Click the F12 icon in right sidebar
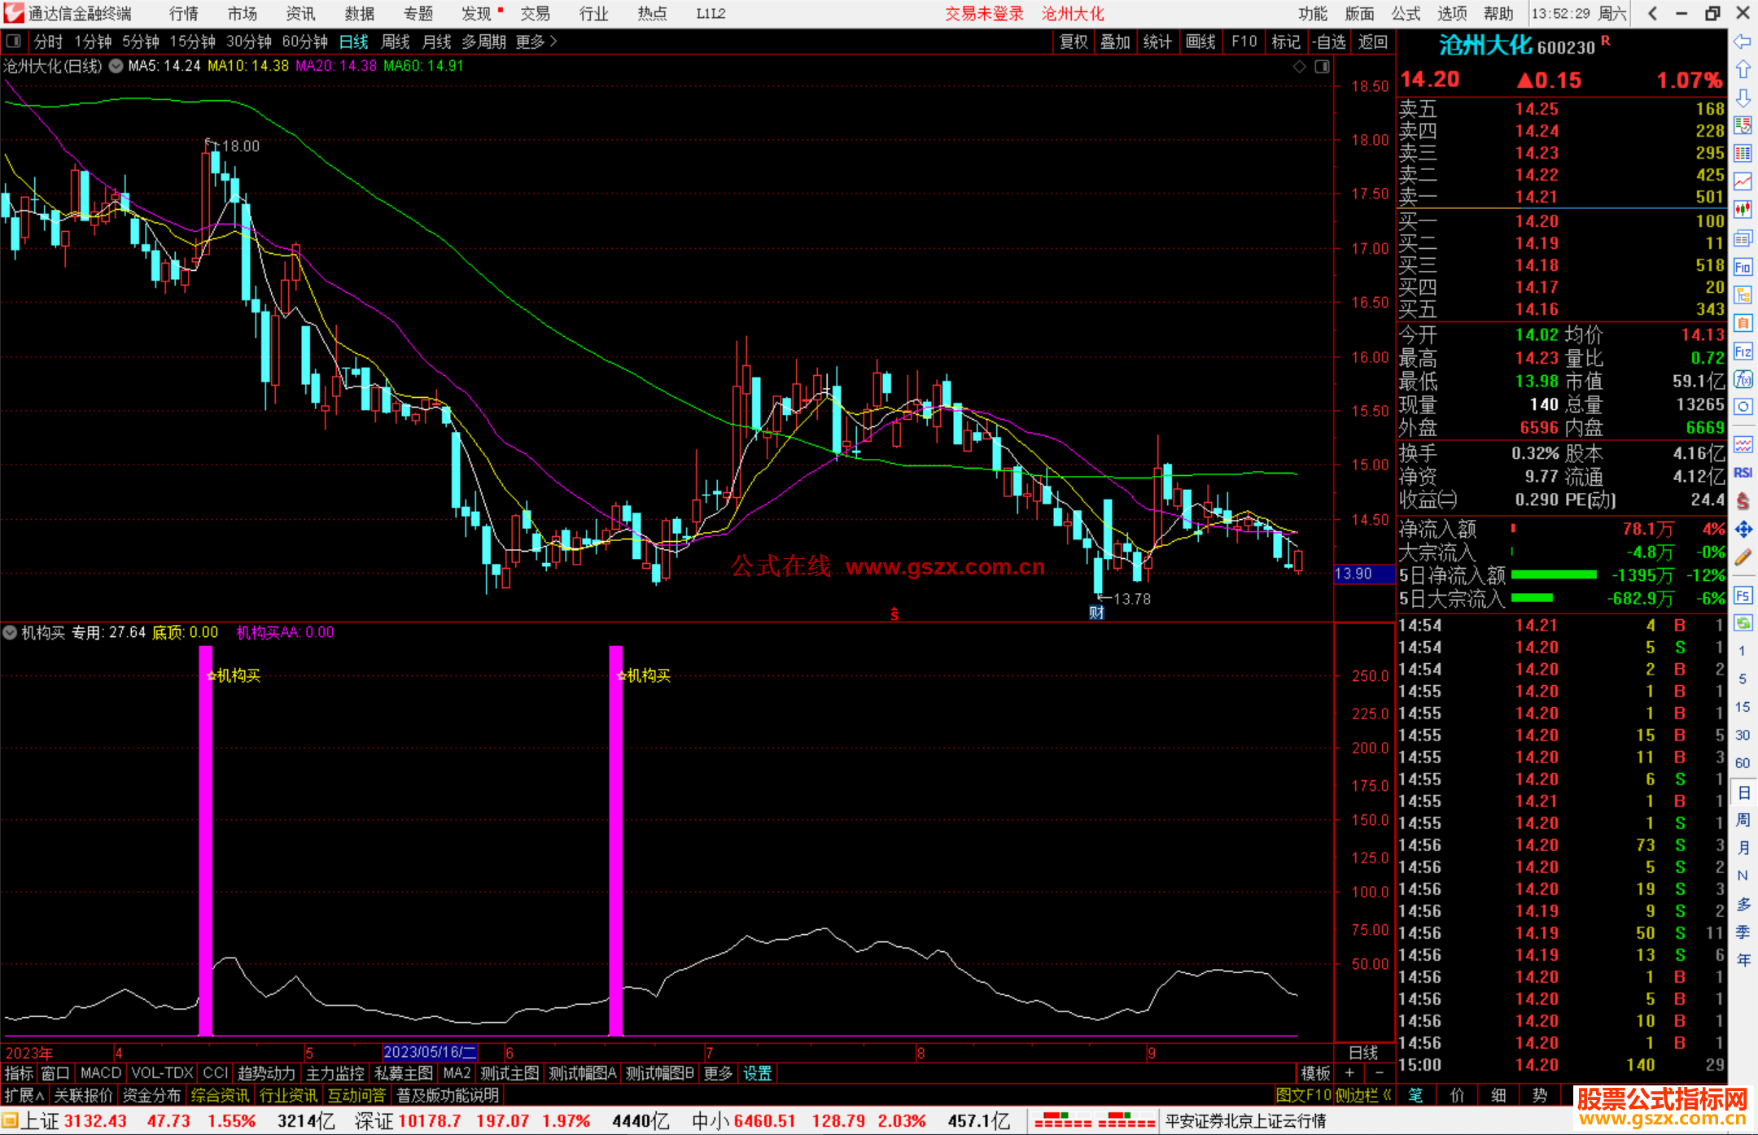This screenshot has width=1758, height=1135. [1743, 351]
